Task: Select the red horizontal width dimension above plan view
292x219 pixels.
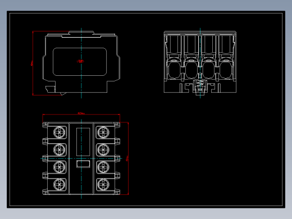Action: point(81,115)
